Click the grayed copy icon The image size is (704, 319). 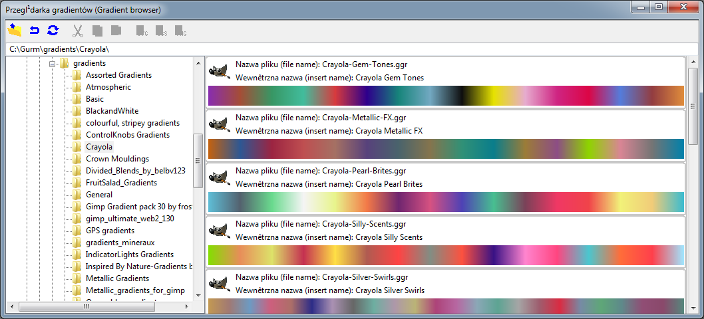point(97,31)
